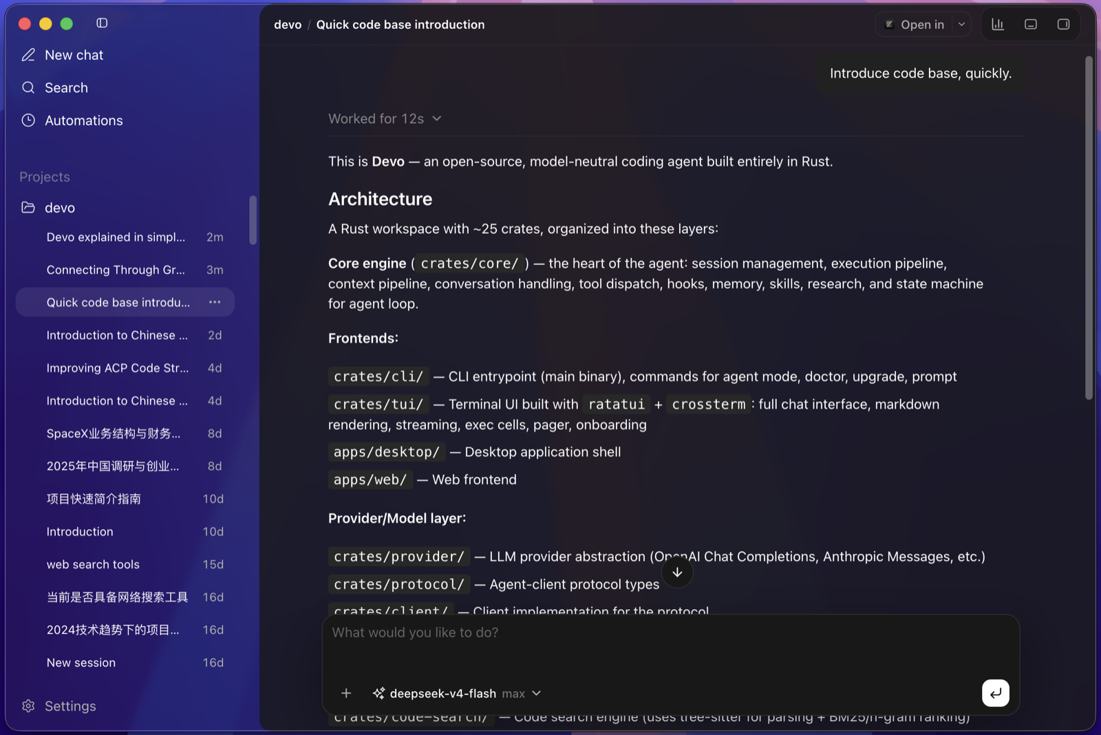This screenshot has width=1101, height=735.
Task: Click the devo project folder icon
Action: click(28, 207)
